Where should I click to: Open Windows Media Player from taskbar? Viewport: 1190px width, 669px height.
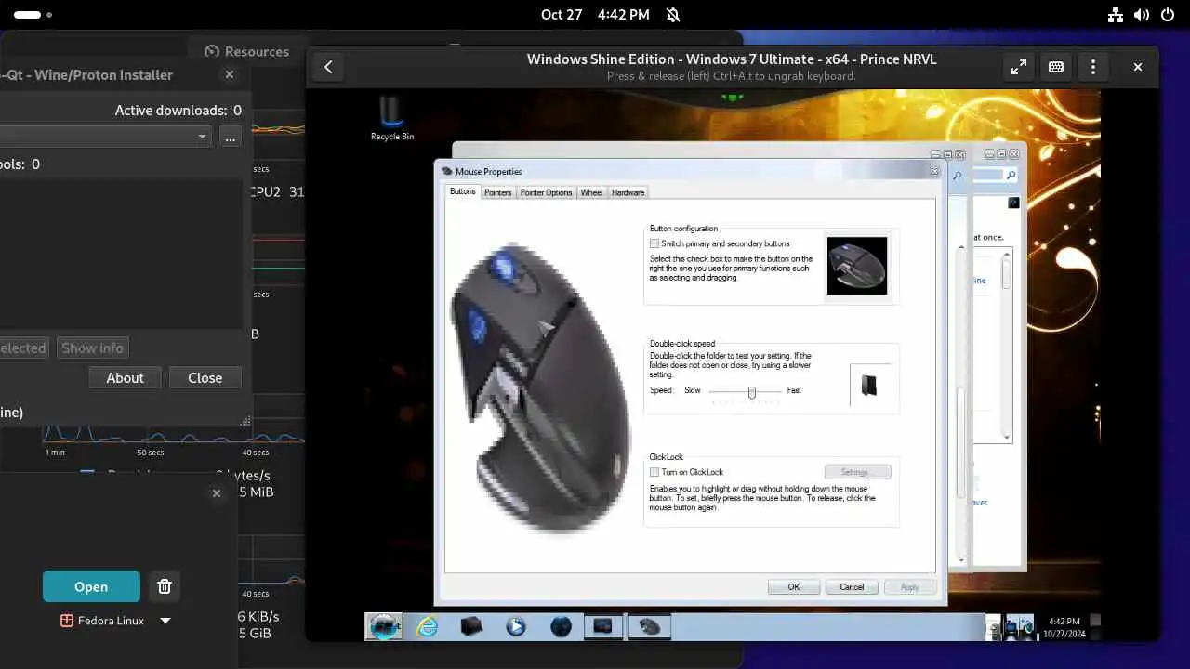pos(516,627)
